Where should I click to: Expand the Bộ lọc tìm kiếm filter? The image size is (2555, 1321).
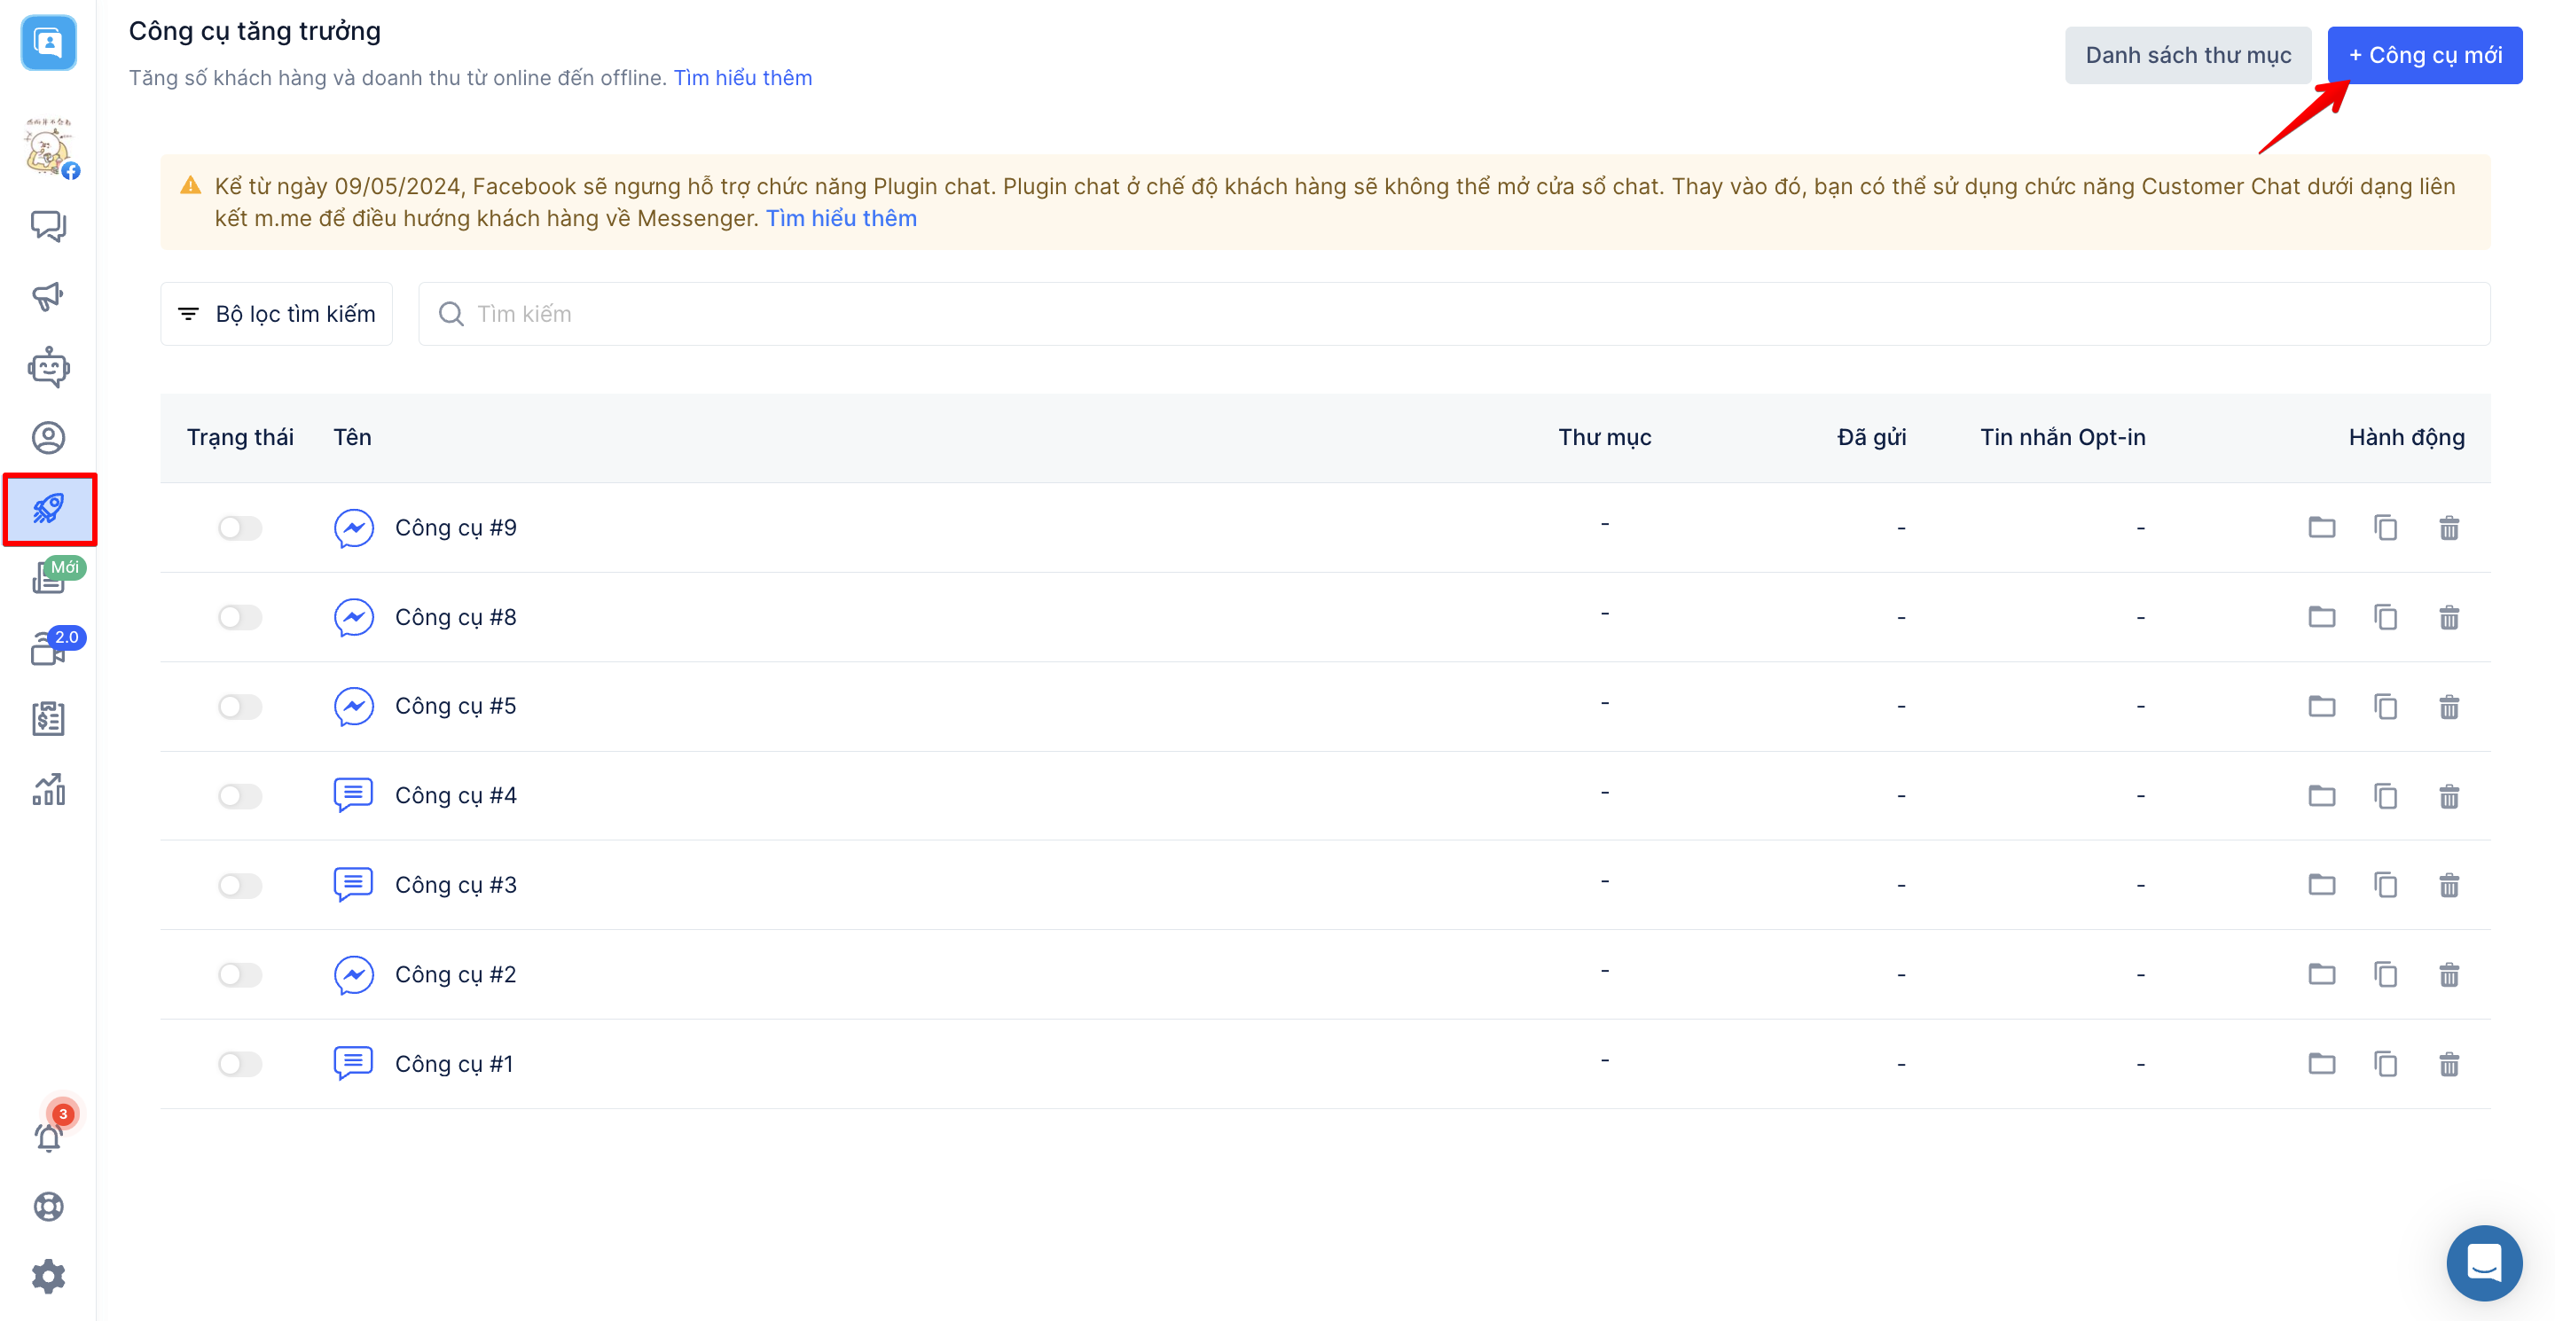coord(277,313)
